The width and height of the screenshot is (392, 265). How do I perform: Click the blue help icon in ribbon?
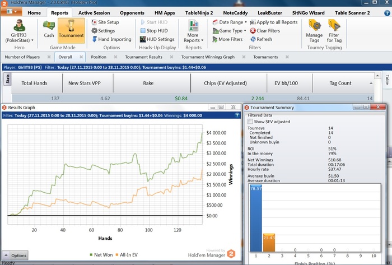[386, 13]
